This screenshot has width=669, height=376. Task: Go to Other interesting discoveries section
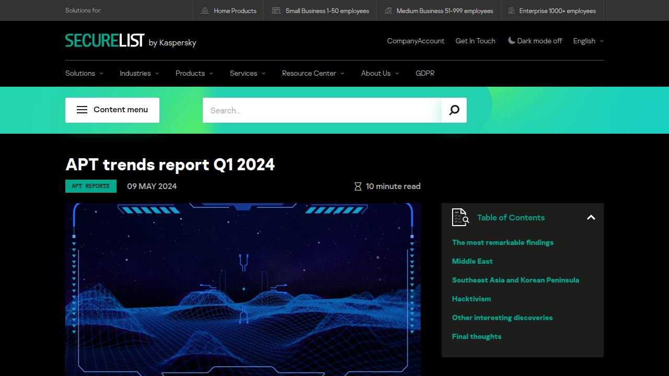[502, 318]
